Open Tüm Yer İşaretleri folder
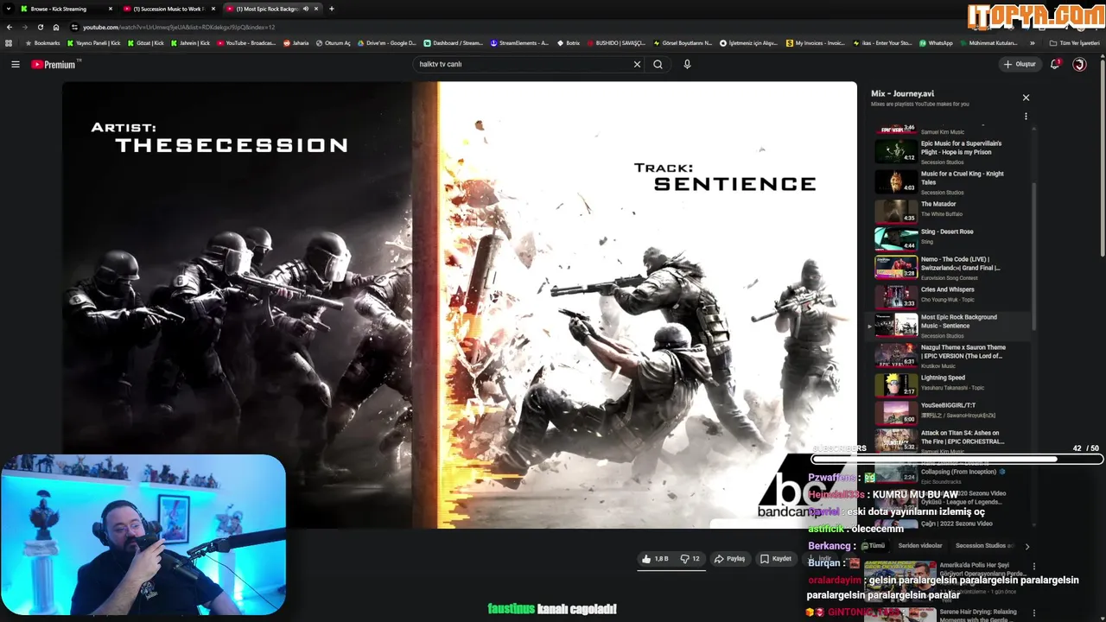Screen dimensions: 1106x622 [1075, 42]
